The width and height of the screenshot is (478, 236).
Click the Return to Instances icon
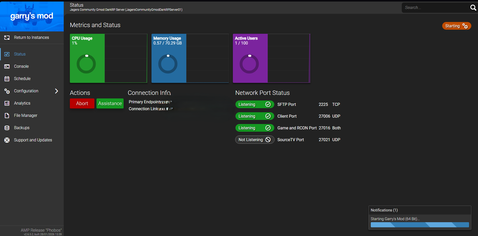coord(7,38)
